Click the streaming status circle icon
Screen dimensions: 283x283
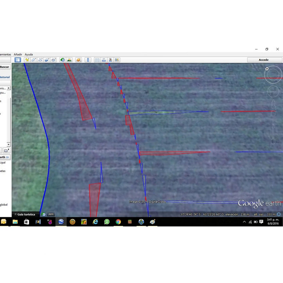point(279,214)
